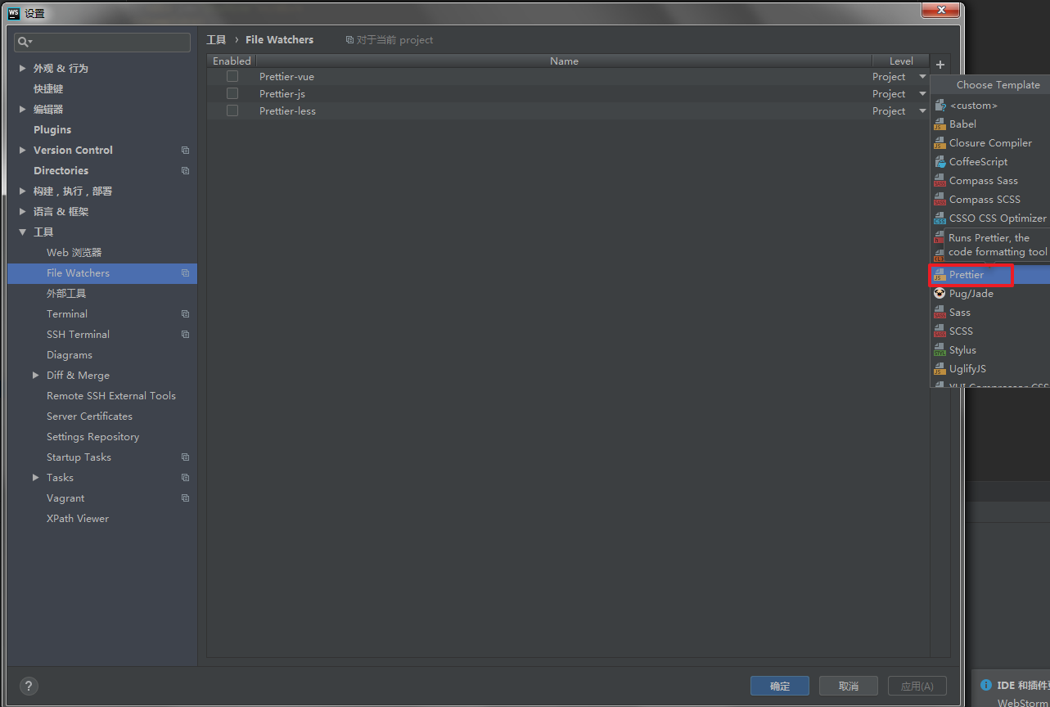Click the help question mark icon
This screenshot has height=707, width=1050.
[x=28, y=687]
